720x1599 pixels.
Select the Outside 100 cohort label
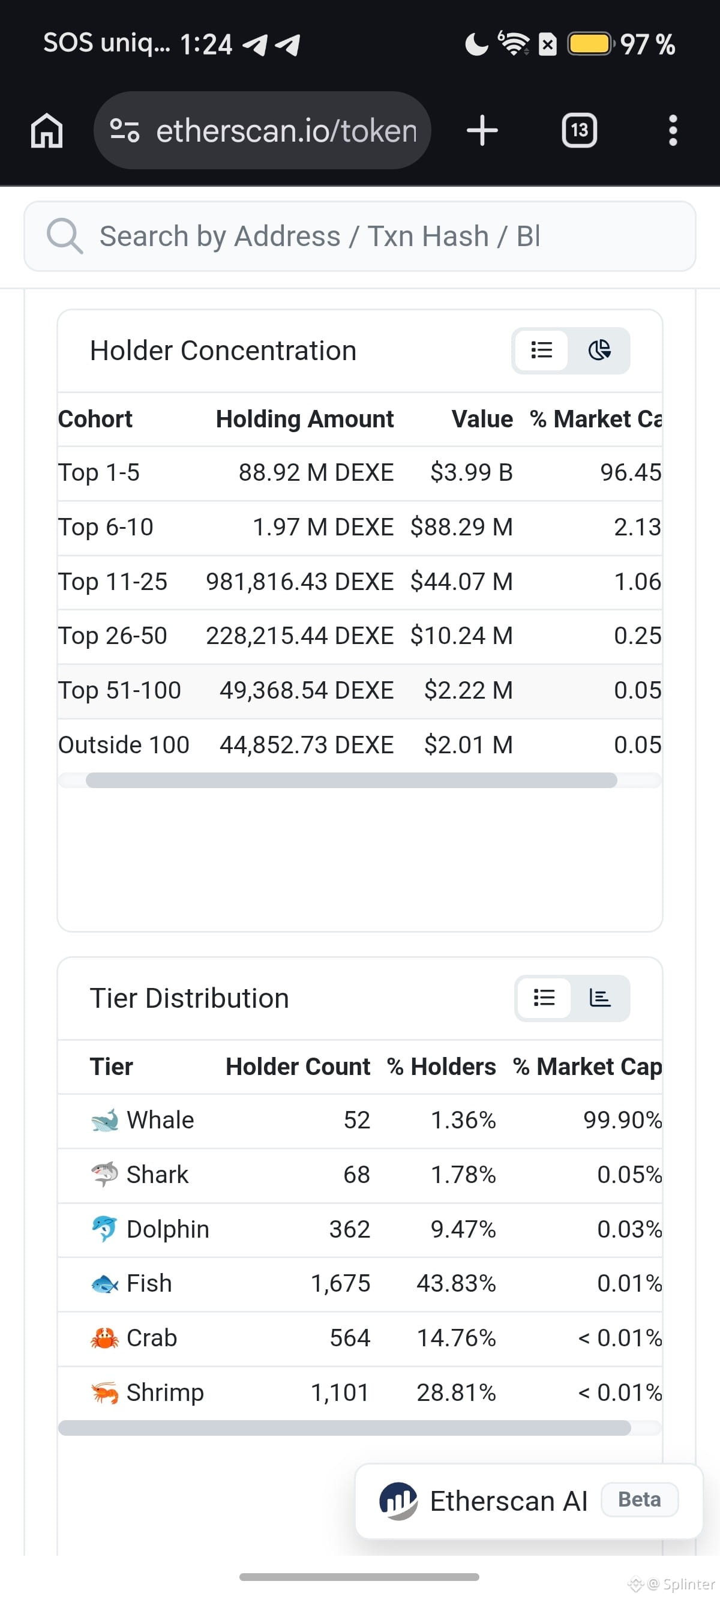point(124,745)
